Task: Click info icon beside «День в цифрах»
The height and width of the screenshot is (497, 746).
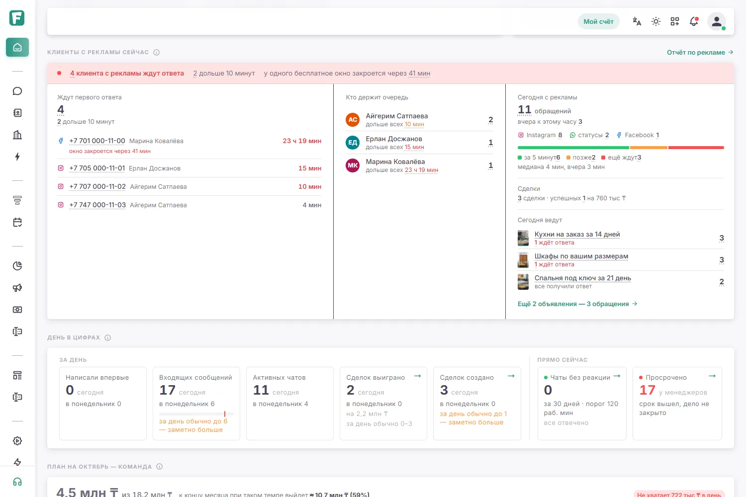Action: (x=108, y=337)
